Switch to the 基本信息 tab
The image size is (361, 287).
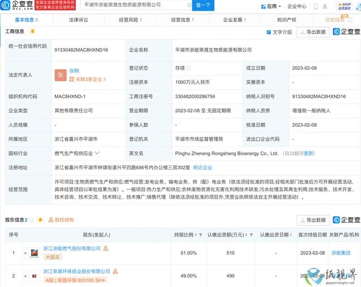point(27,20)
